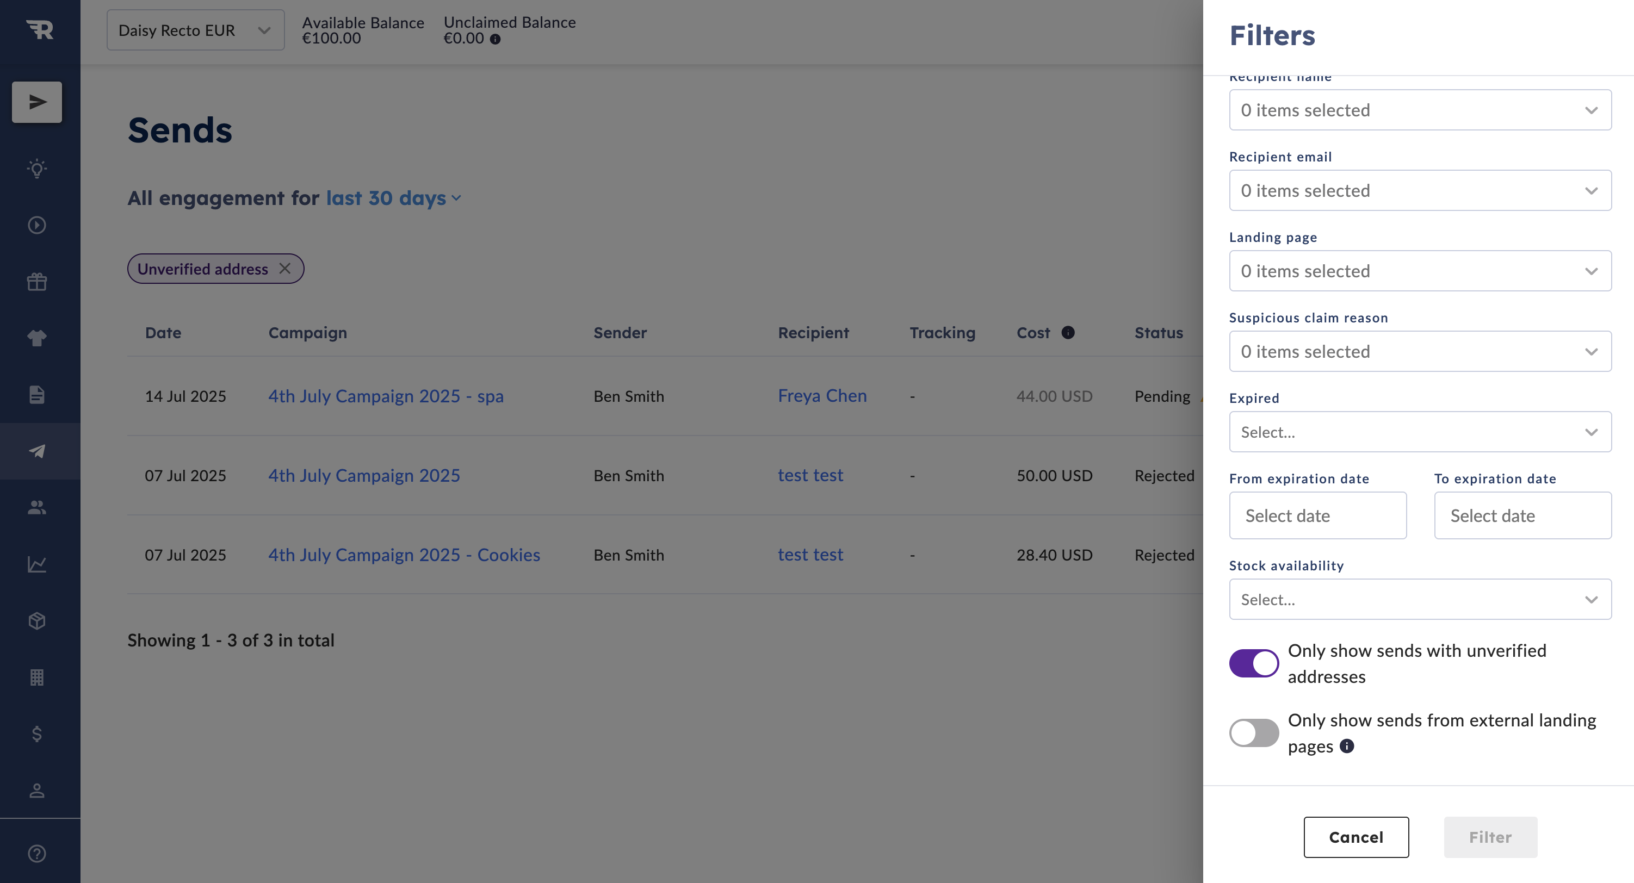This screenshot has height=883, width=1634.
Task: Disable only show unverified addresses toggle
Action: tap(1253, 663)
